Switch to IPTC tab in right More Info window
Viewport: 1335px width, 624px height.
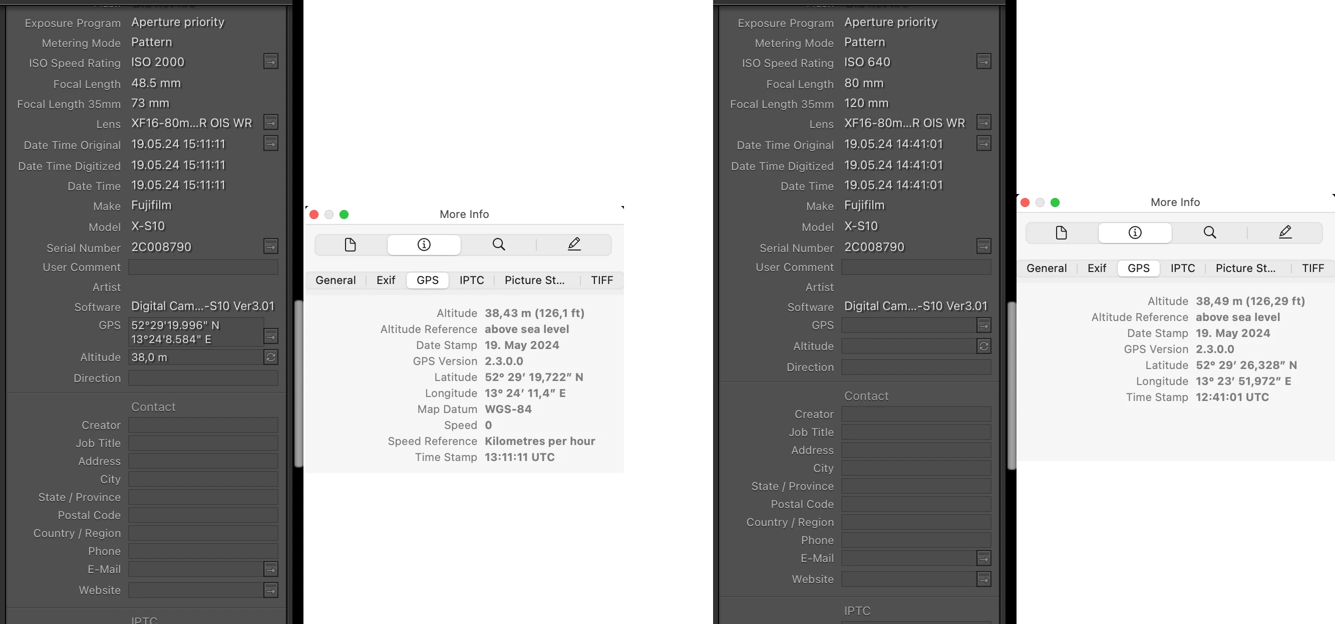click(1182, 268)
